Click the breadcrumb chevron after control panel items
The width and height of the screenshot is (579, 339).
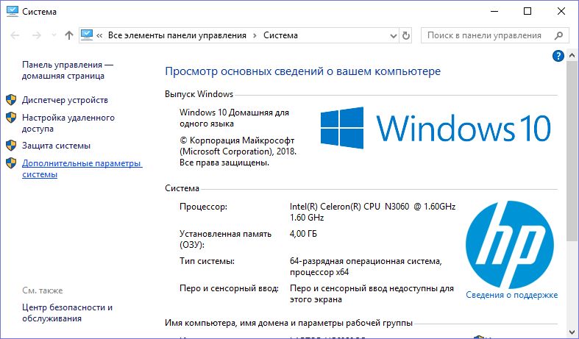[x=255, y=36]
